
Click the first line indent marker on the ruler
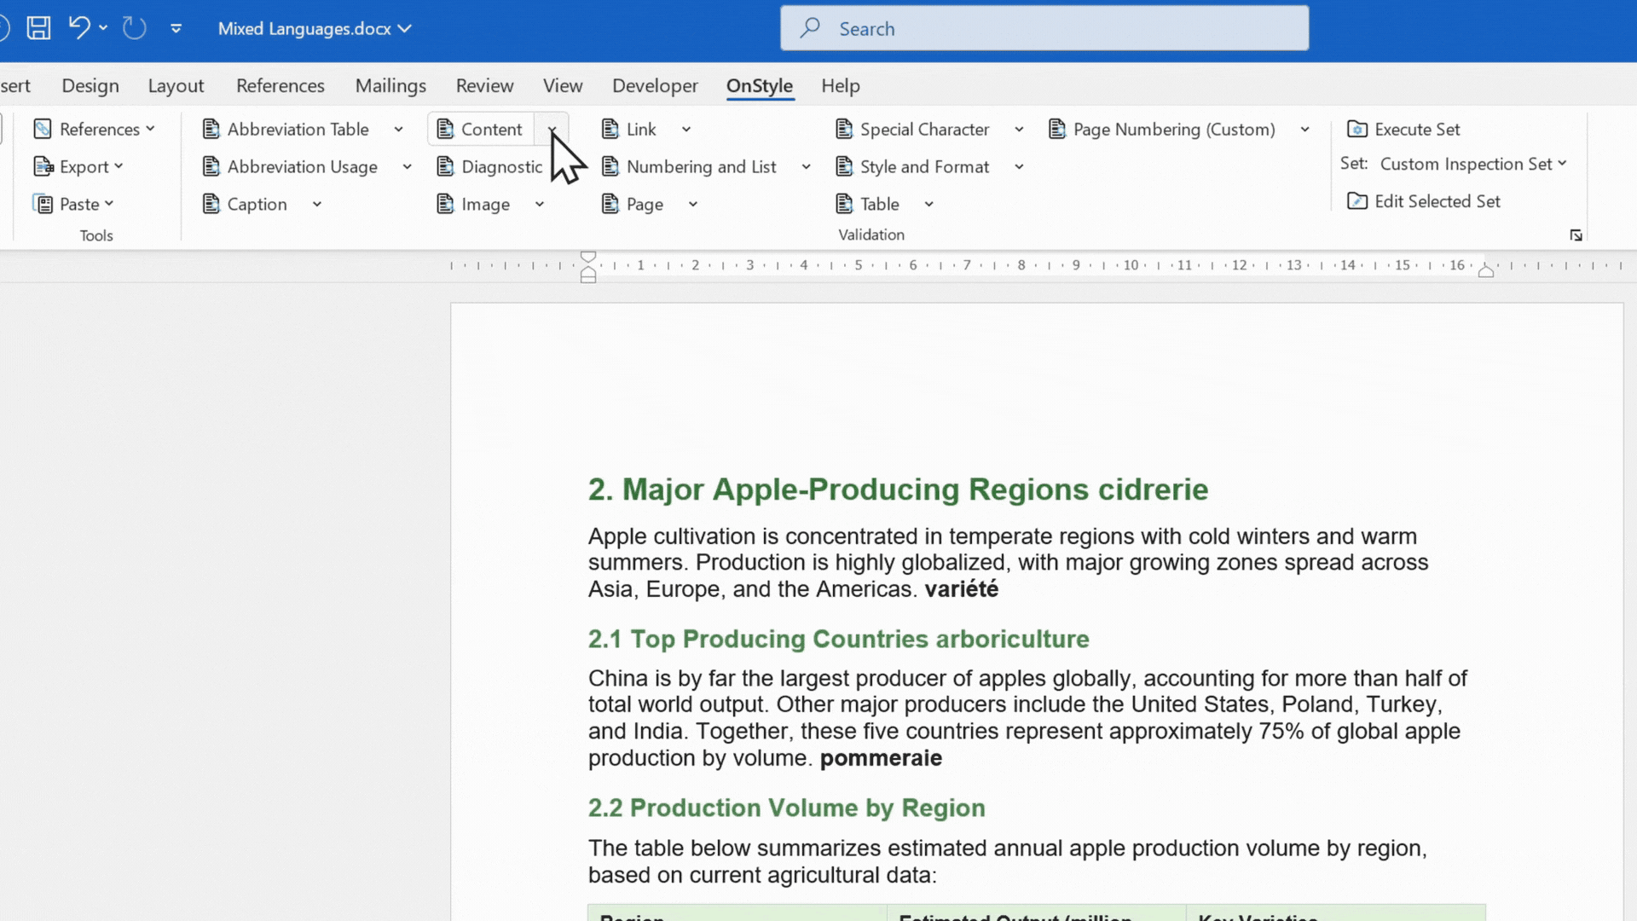(x=588, y=257)
